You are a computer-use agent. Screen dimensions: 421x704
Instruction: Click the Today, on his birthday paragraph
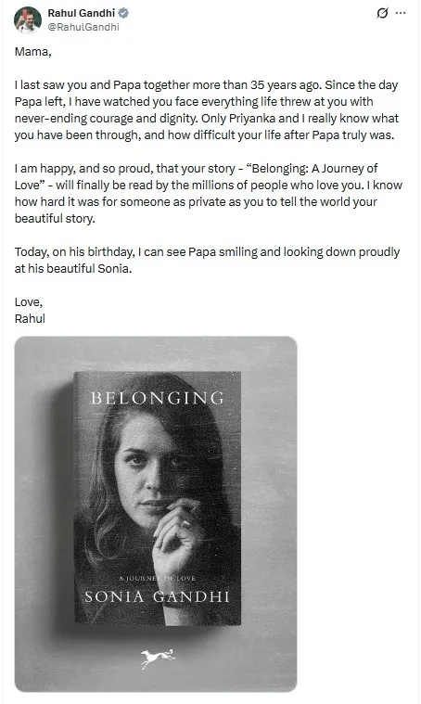tap(207, 261)
